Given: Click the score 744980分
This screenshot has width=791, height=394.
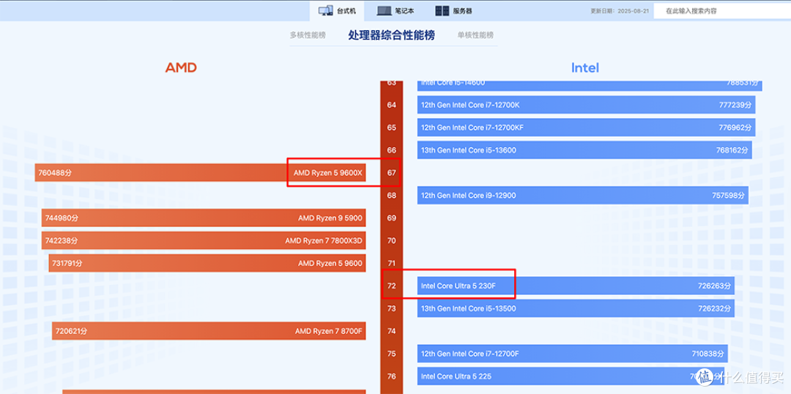Looking at the screenshot, I should tap(62, 218).
